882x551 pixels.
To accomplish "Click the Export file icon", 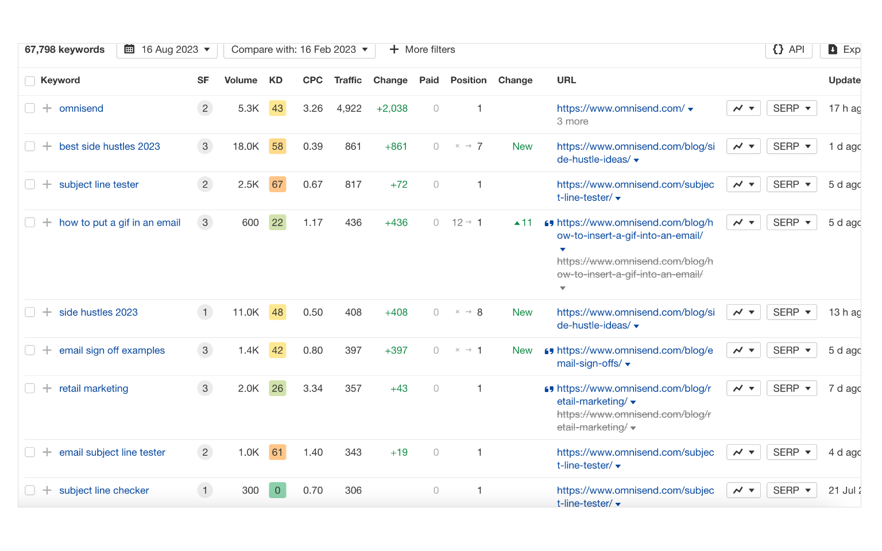I will (x=833, y=49).
